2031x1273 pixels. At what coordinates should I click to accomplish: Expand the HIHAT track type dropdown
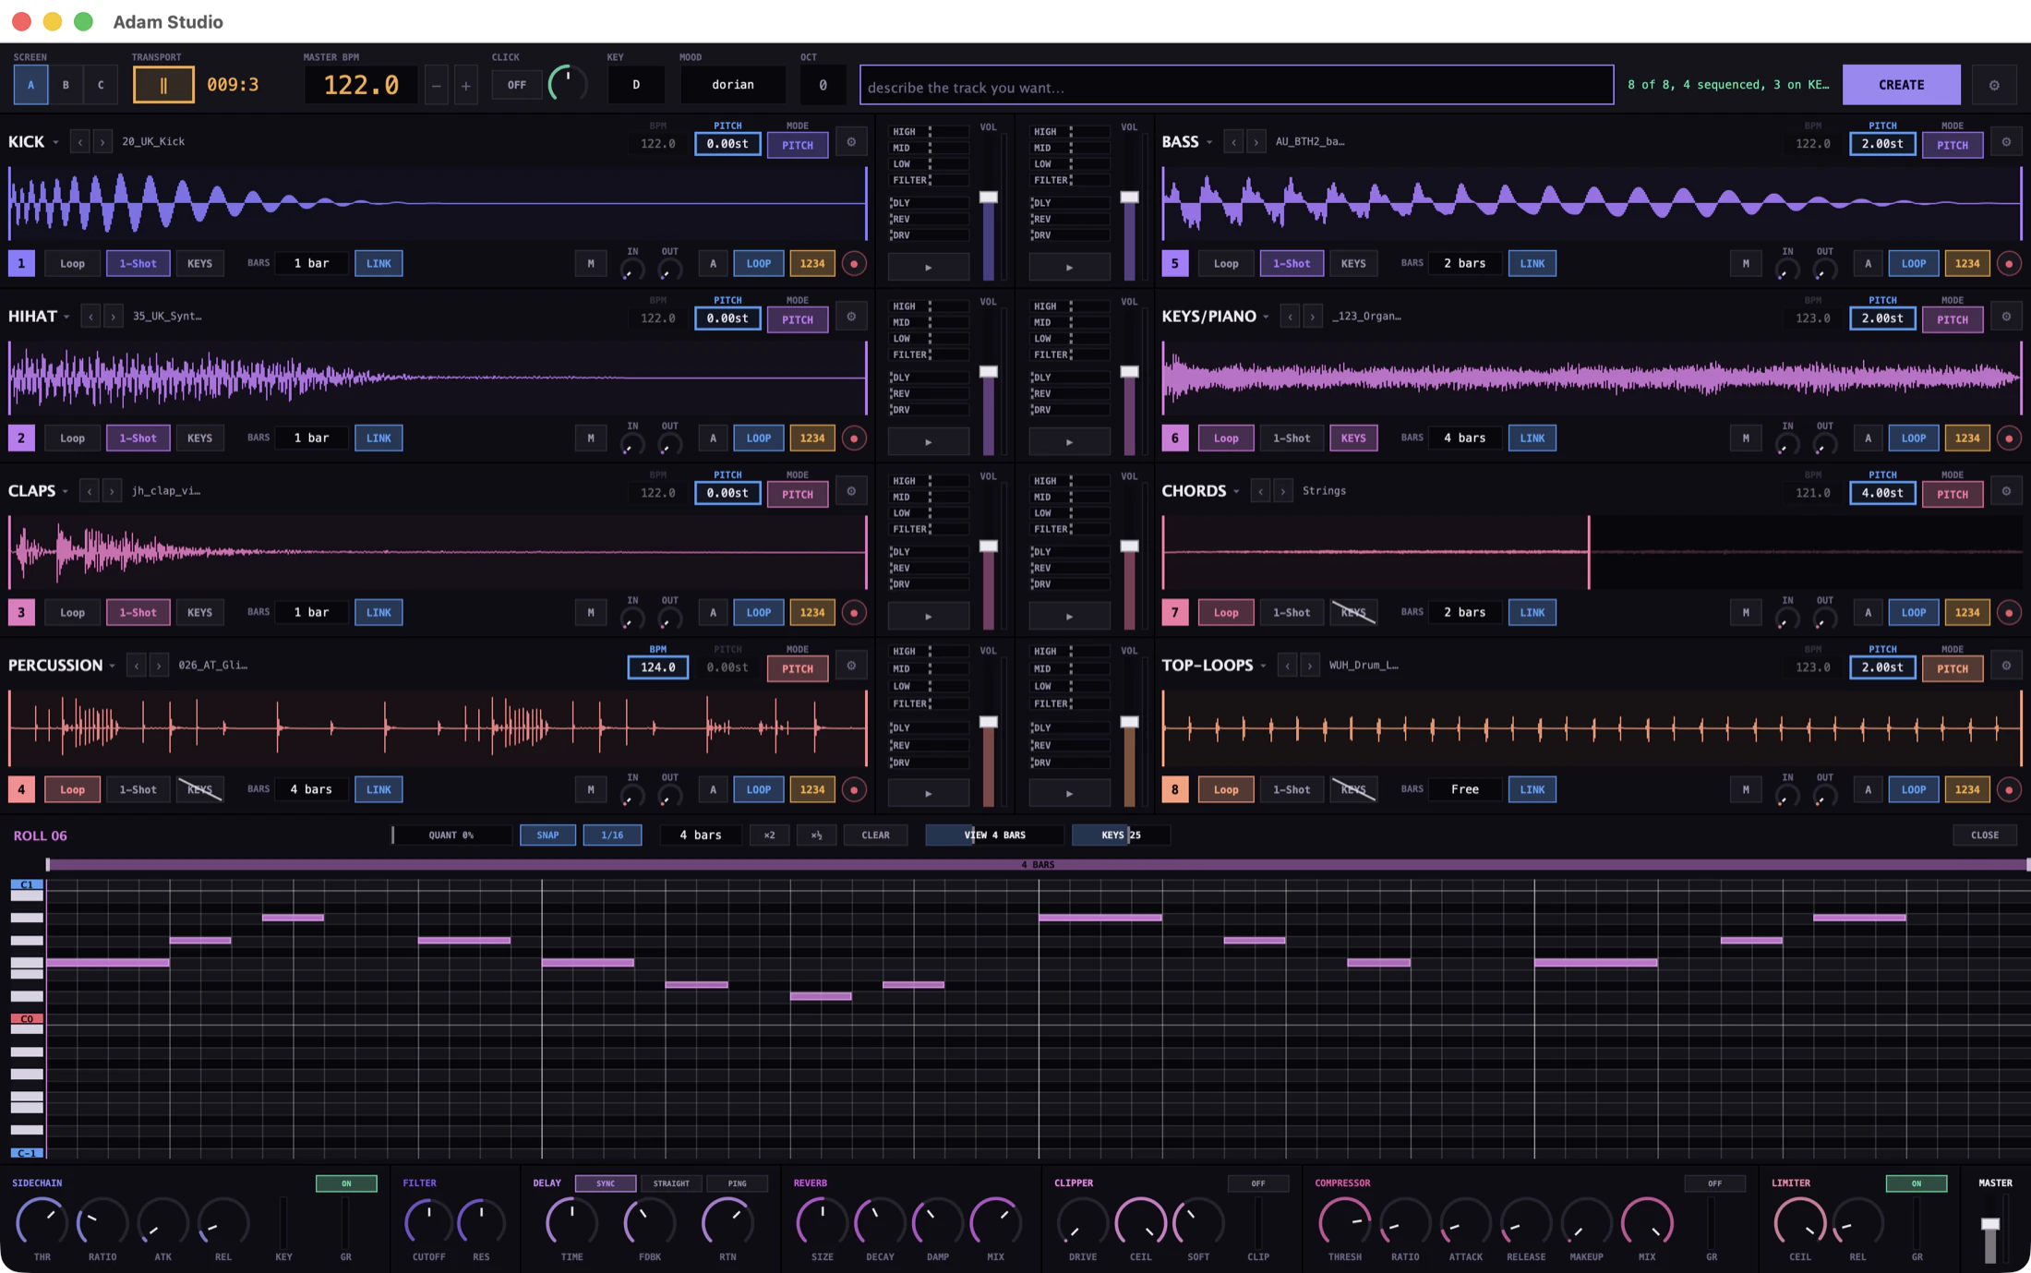[x=66, y=318]
